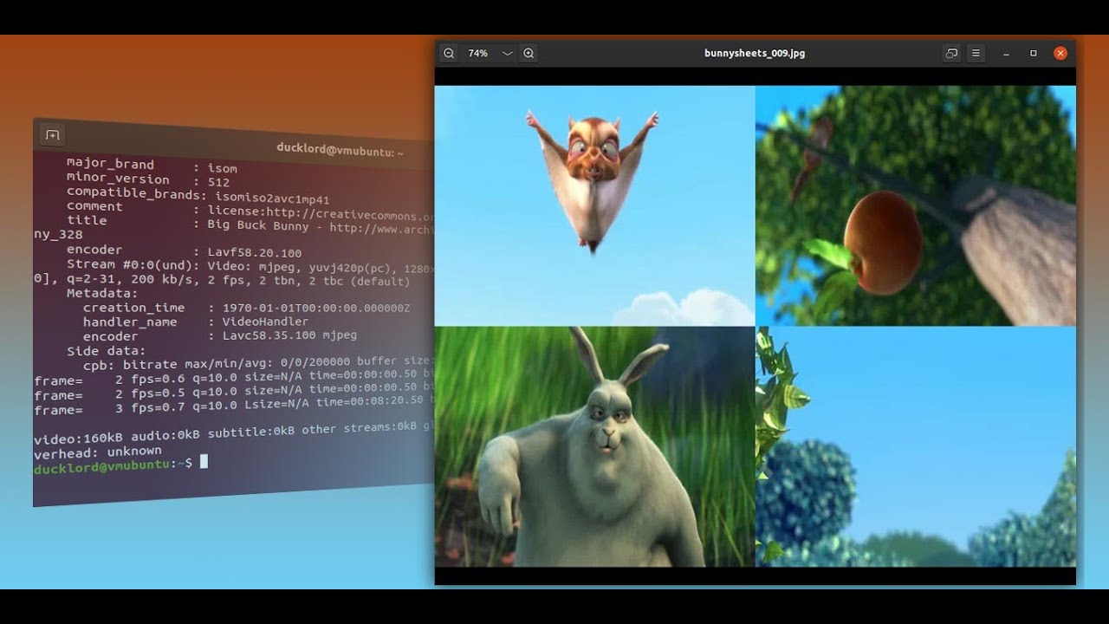Click 'minor_version' text in terminal
This screenshot has width=1109, height=624.
(x=118, y=179)
